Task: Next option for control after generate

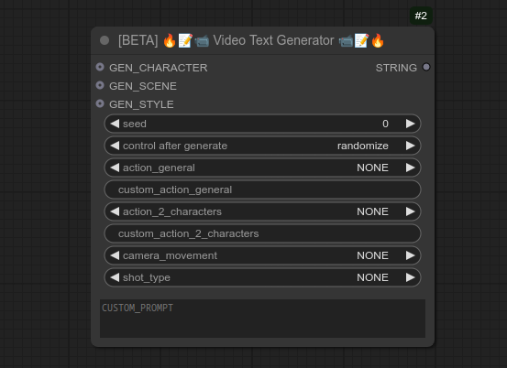Action: click(411, 146)
